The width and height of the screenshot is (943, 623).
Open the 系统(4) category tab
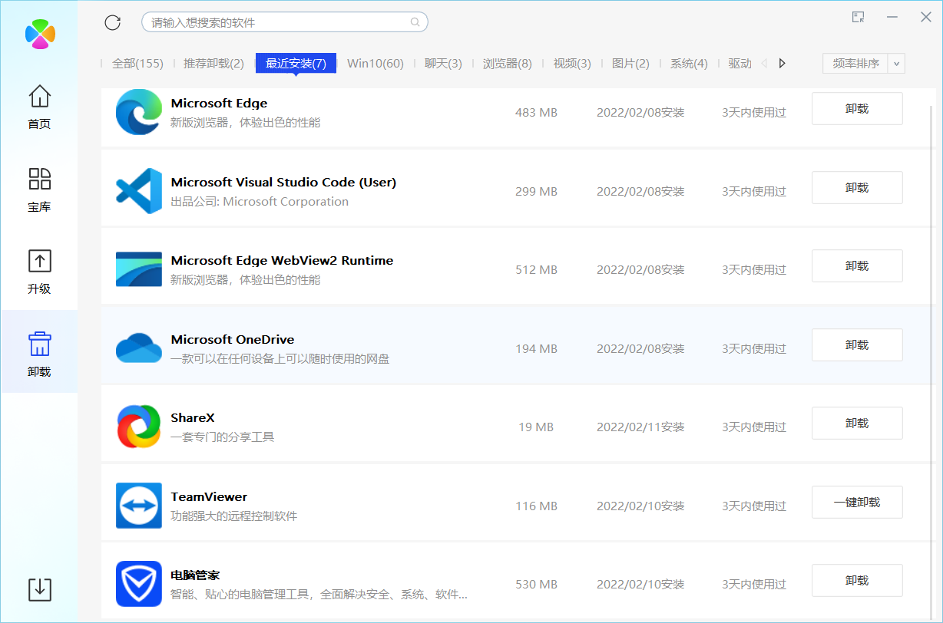(x=689, y=64)
